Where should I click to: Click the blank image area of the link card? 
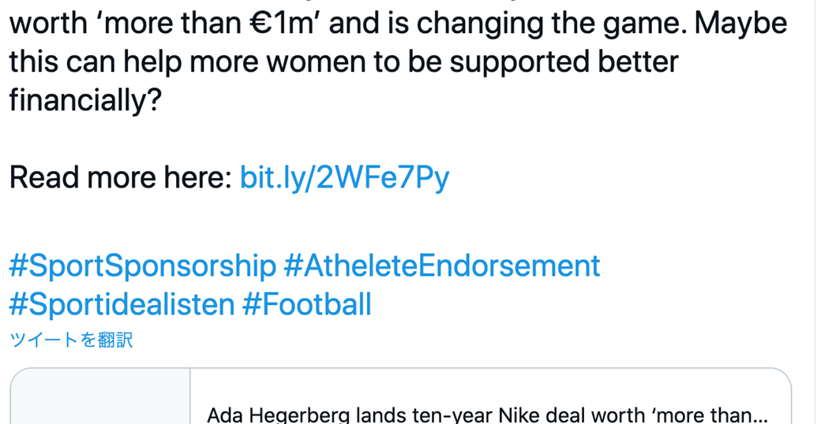tap(100, 396)
